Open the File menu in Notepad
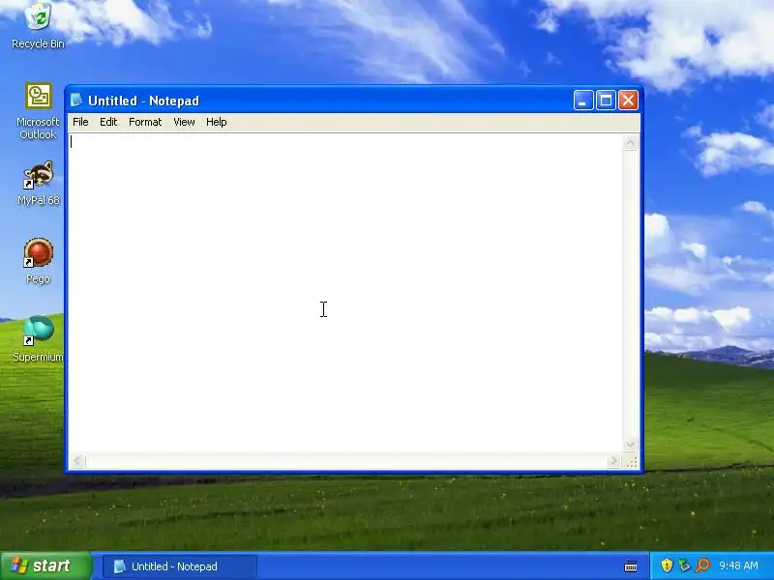The height and width of the screenshot is (580, 774). [80, 122]
